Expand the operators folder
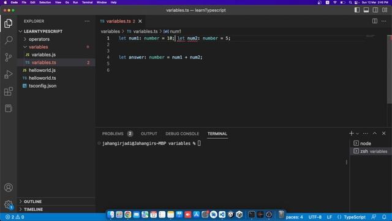392x221 pixels. point(56,39)
